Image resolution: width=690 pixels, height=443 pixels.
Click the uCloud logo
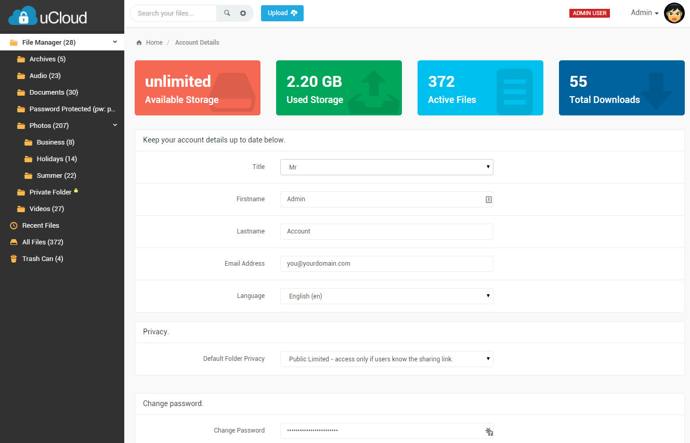48,17
